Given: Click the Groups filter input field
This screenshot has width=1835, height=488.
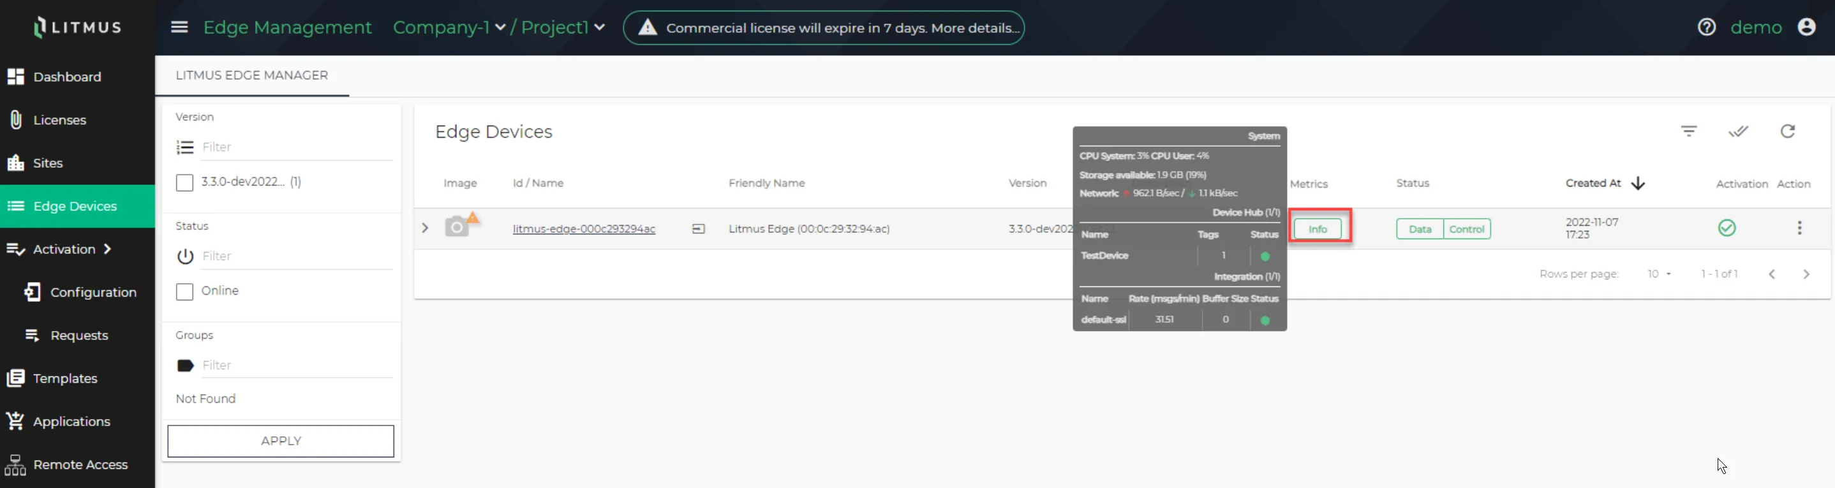Looking at the screenshot, I should point(297,366).
